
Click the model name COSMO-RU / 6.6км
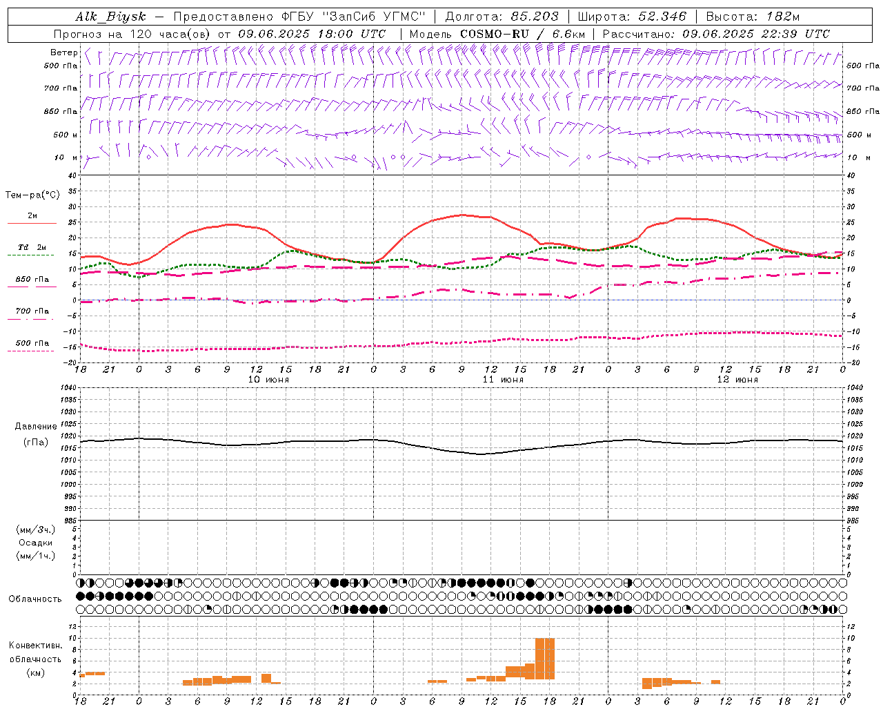tap(522, 34)
